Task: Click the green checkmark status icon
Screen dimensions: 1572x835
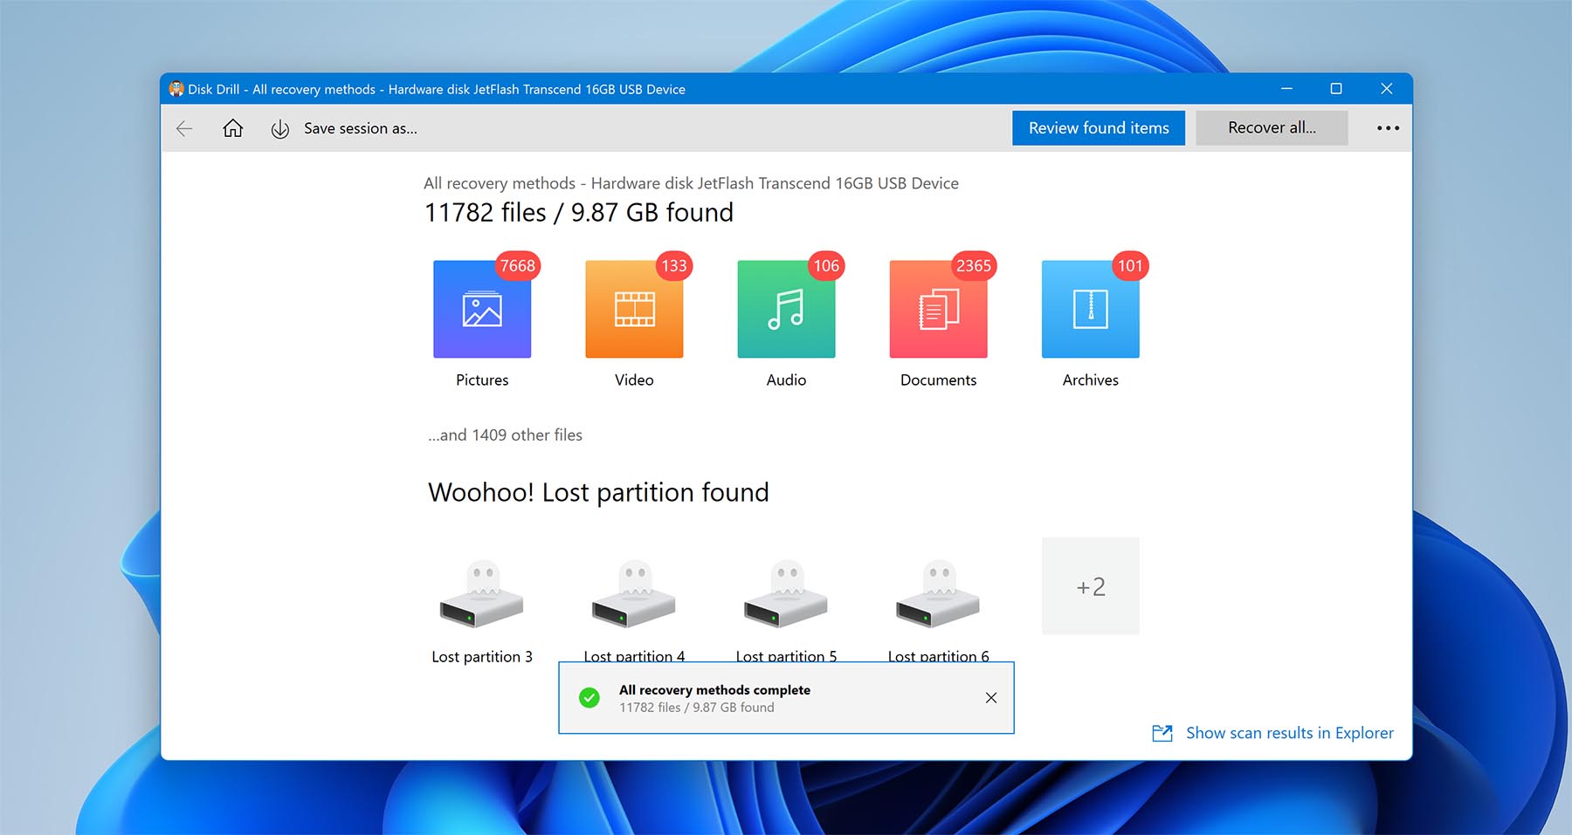Action: [x=589, y=698]
